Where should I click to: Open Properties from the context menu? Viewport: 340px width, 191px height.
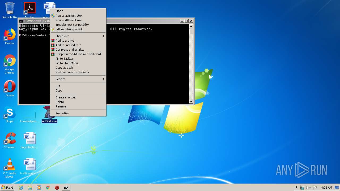(78, 113)
